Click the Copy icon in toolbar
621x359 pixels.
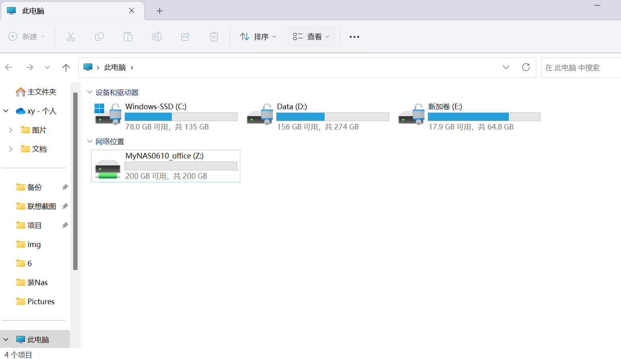(99, 37)
